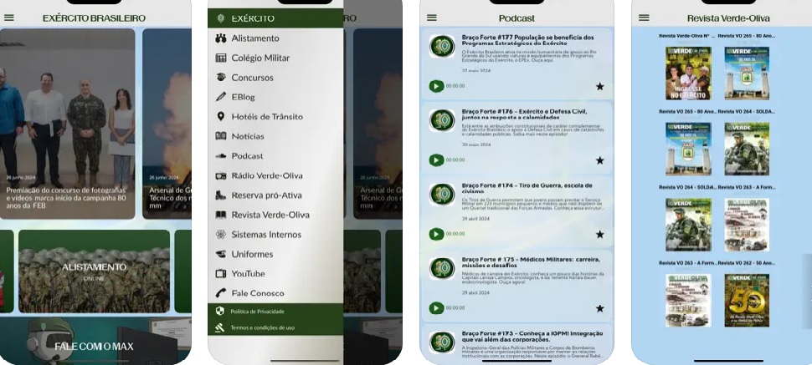Click the binoculars icon beside Alistamento
The width and height of the screenshot is (812, 365).
click(x=221, y=38)
